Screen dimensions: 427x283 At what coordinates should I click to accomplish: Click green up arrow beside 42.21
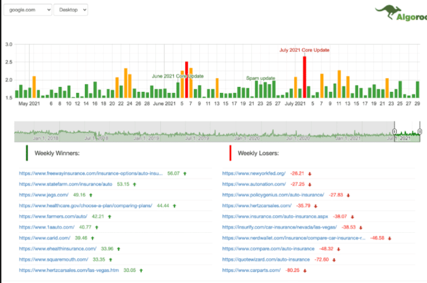pyautogui.click(x=110, y=217)
